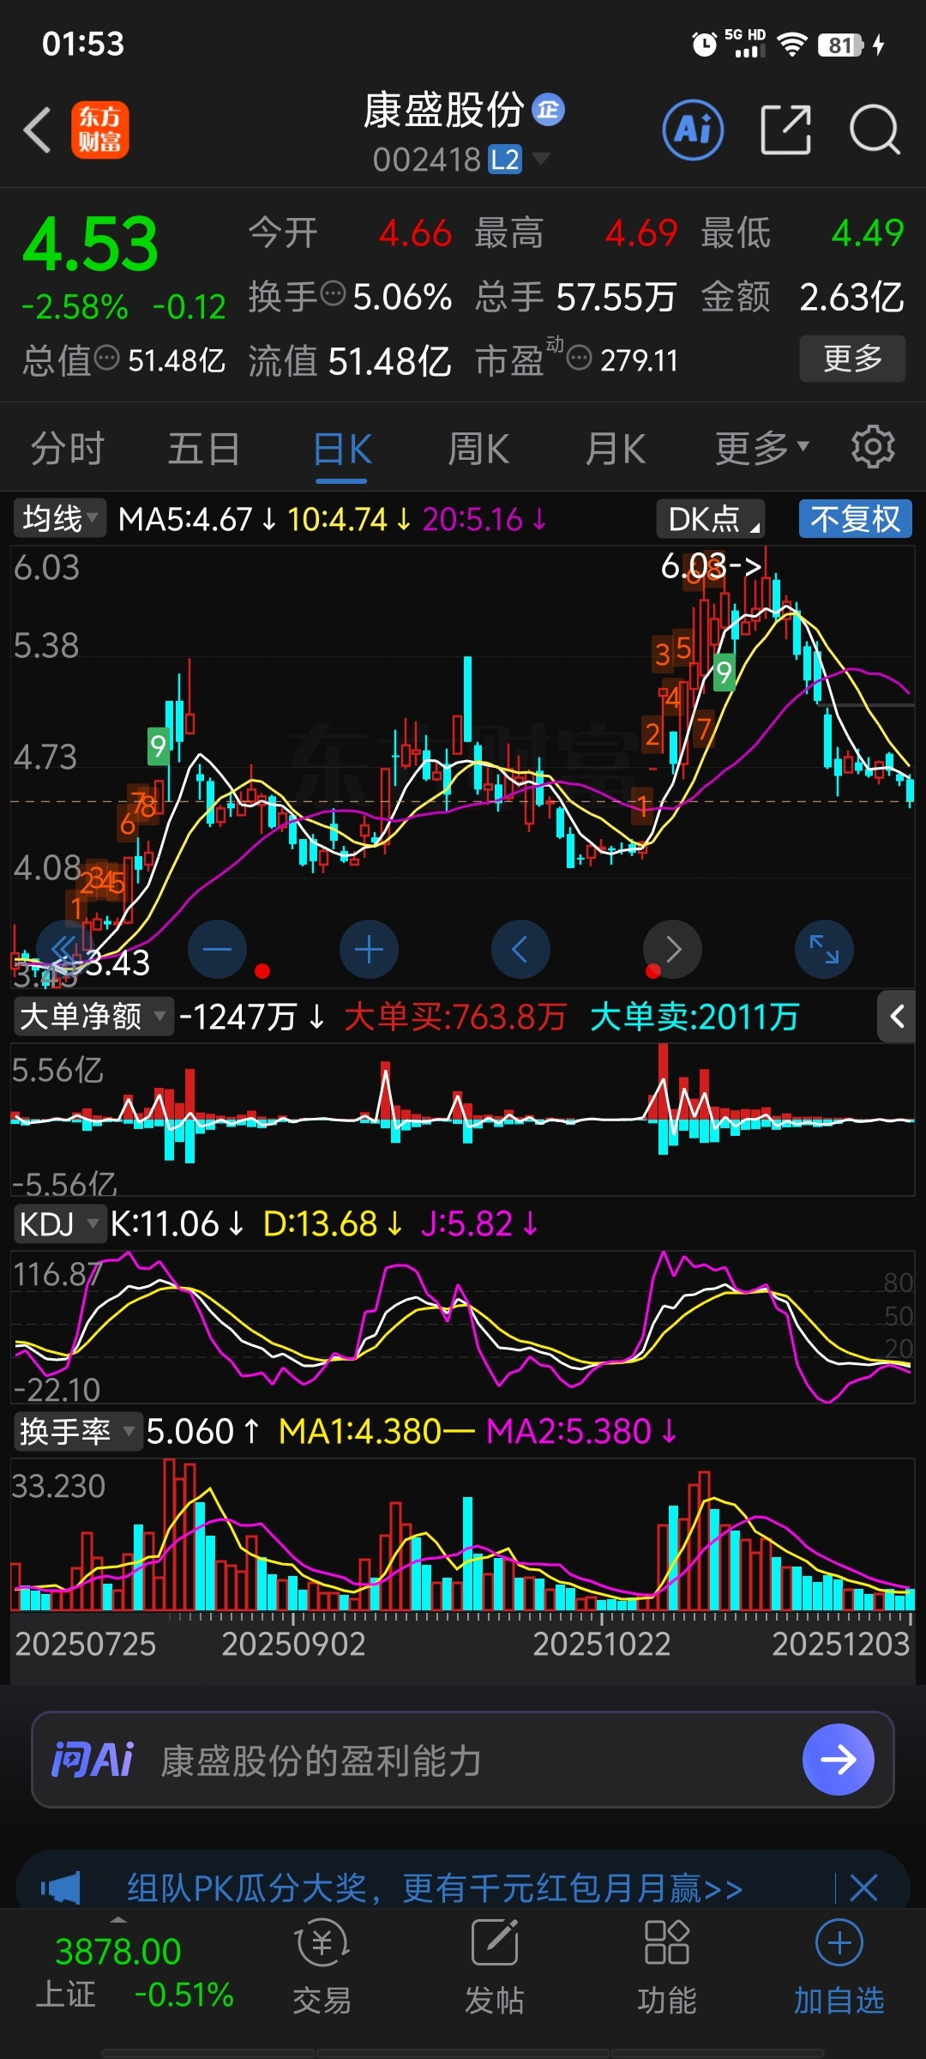This screenshot has width=926, height=2059.
Task: Expand stock code dropdown triangle
Action: [541, 159]
